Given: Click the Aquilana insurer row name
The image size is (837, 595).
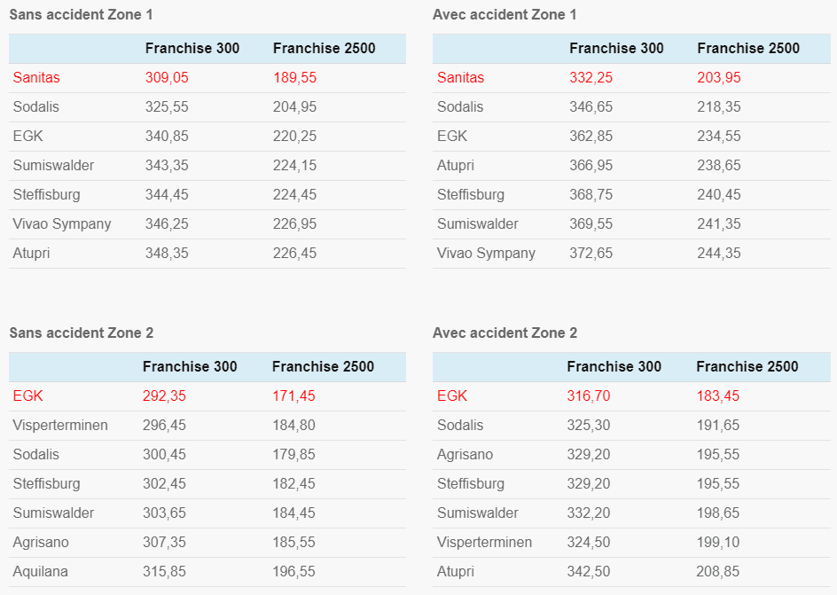Looking at the screenshot, I should click(x=41, y=572).
